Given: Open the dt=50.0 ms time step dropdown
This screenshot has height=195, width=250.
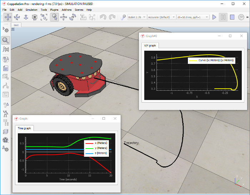Looking at the screenshot, I should [x=192, y=17].
